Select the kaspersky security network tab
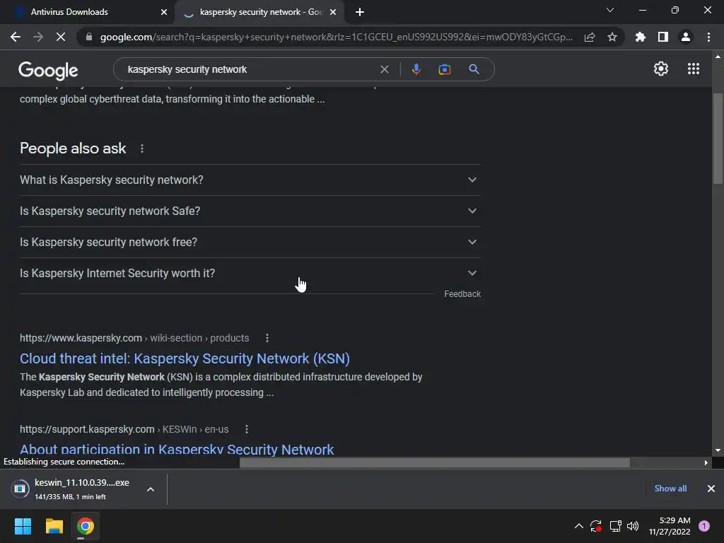724x543 pixels. coord(259,12)
